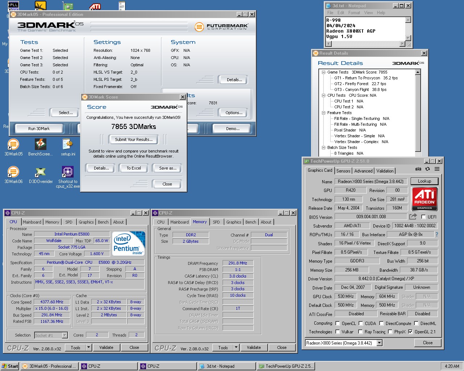Toggle the OpenCL checkbox
The image size is (464, 371).
tap(338, 324)
